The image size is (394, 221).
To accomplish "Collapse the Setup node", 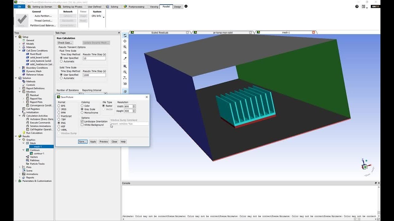I will point(16,37).
